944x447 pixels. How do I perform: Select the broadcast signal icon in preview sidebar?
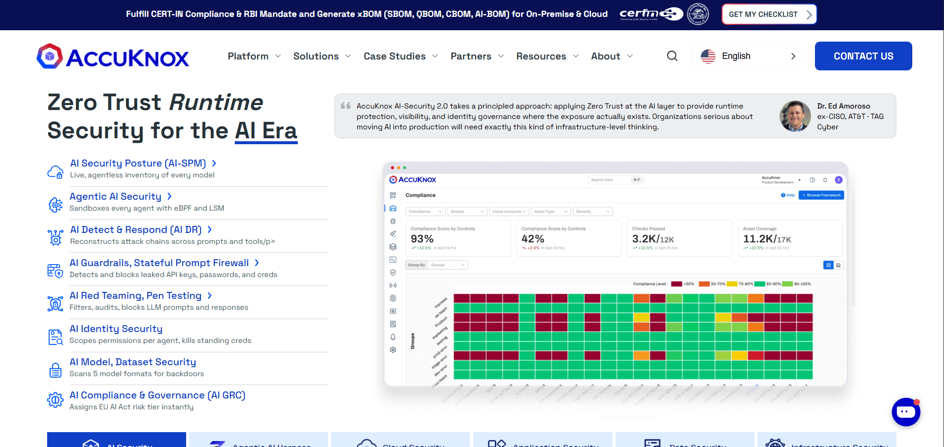coord(393,285)
